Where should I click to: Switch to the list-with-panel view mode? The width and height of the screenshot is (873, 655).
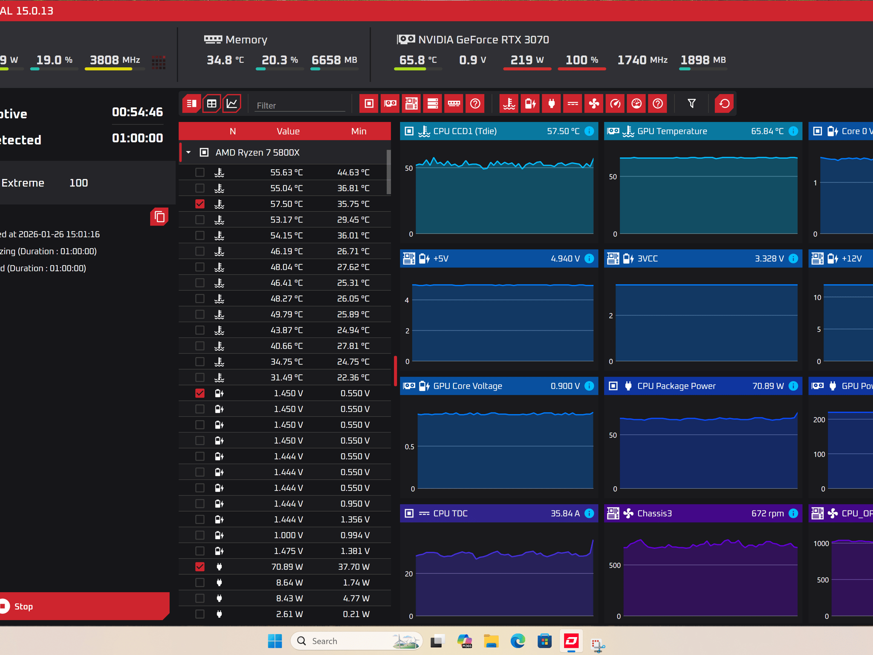tap(191, 104)
